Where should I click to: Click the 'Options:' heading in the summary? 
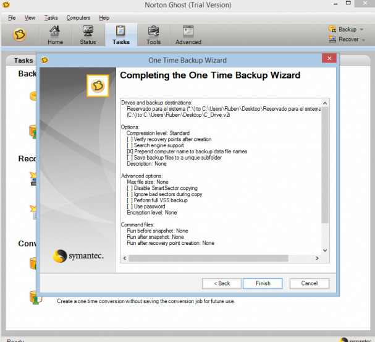(x=130, y=127)
